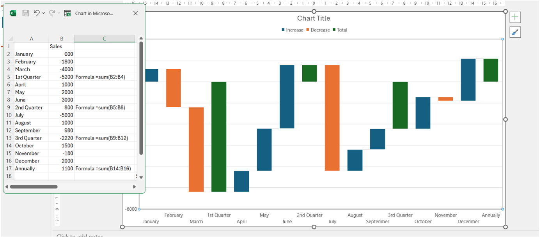
Task: Click the Select All corner of the worksheet
Action: click(11, 39)
